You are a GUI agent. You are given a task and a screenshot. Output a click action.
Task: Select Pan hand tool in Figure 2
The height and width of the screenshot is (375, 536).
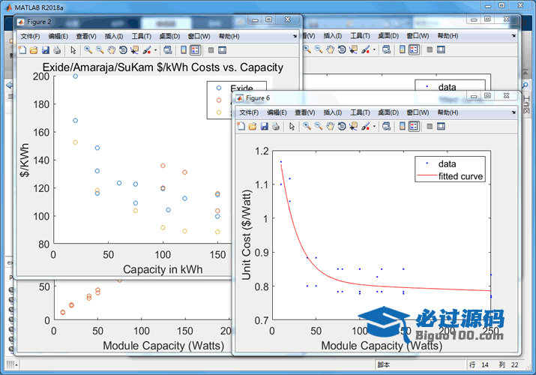[112, 50]
